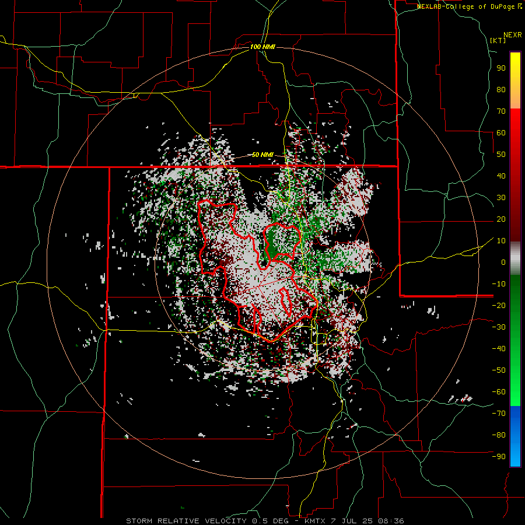The width and height of the screenshot is (525, 525).
Task: Click the positive 60 knot scale label
Action: coord(501,133)
